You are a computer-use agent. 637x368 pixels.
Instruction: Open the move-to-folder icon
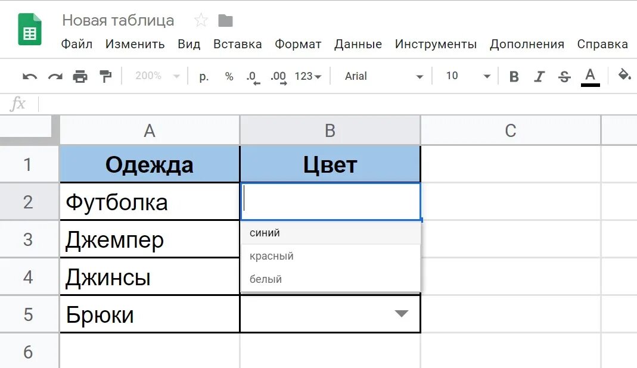(x=225, y=20)
